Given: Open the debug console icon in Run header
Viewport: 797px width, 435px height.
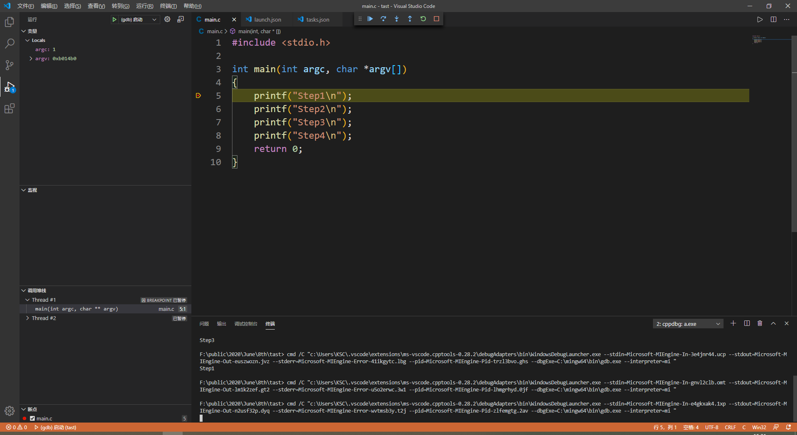Looking at the screenshot, I should point(181,20).
